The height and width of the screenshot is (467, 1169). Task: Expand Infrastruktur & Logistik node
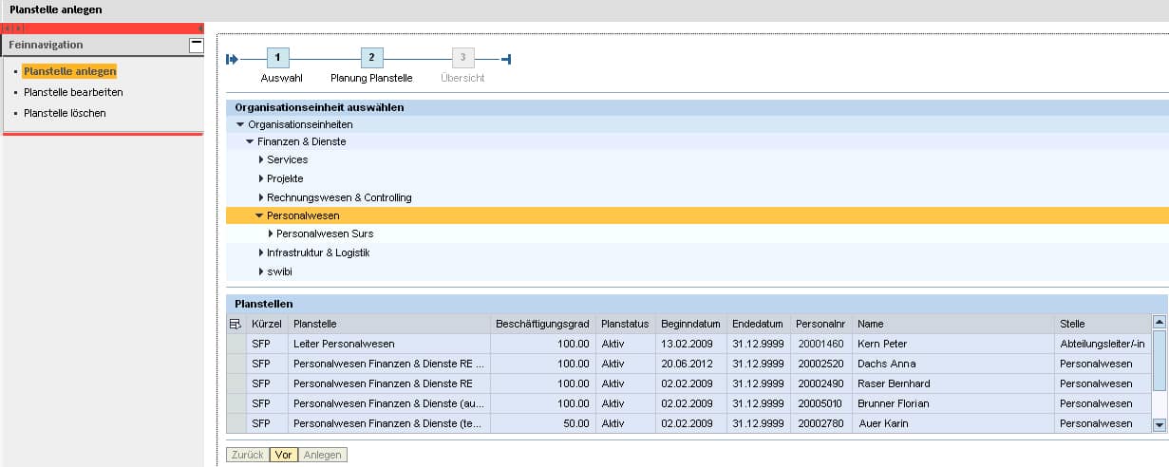pos(260,252)
